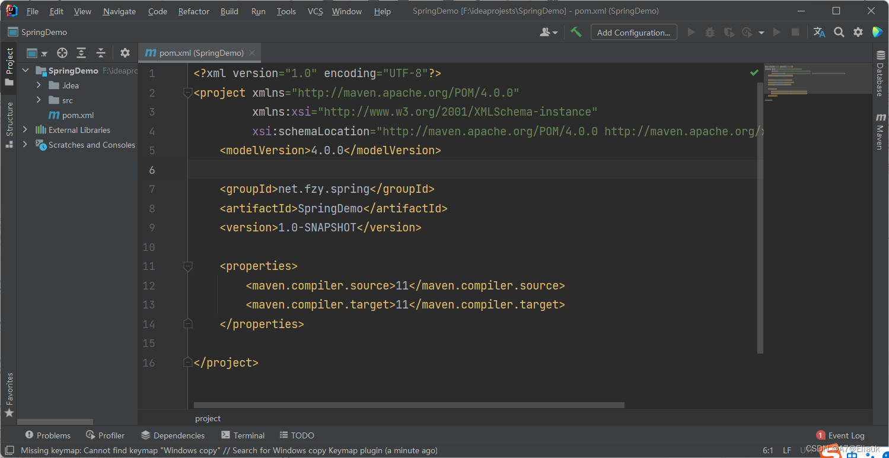Click the Build Project hammer icon
Viewport: 889px width, 458px height.
[x=576, y=32]
